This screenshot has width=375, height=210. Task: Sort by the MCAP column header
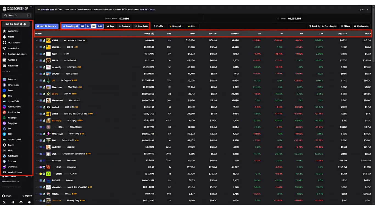tap(368, 34)
